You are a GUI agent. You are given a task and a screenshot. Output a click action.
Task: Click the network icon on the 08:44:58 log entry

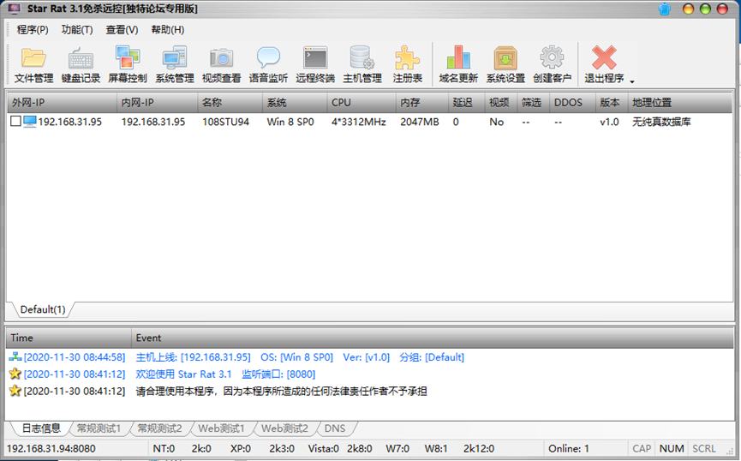(15, 356)
